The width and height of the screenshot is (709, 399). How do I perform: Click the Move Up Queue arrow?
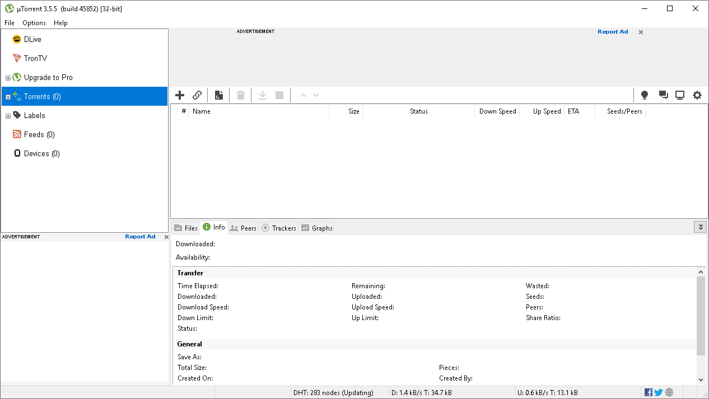[x=303, y=95]
